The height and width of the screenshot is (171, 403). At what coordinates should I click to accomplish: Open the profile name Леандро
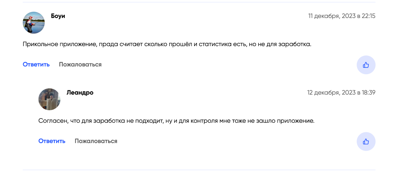pyautogui.click(x=80, y=93)
